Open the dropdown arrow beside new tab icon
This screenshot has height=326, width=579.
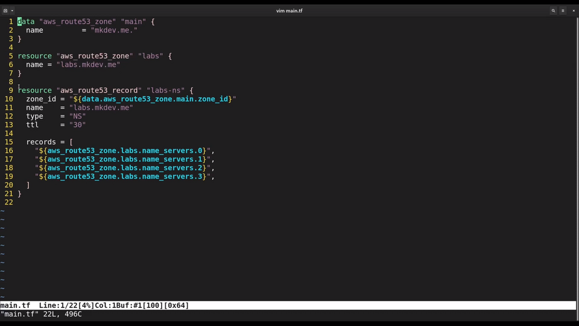[x=12, y=11]
